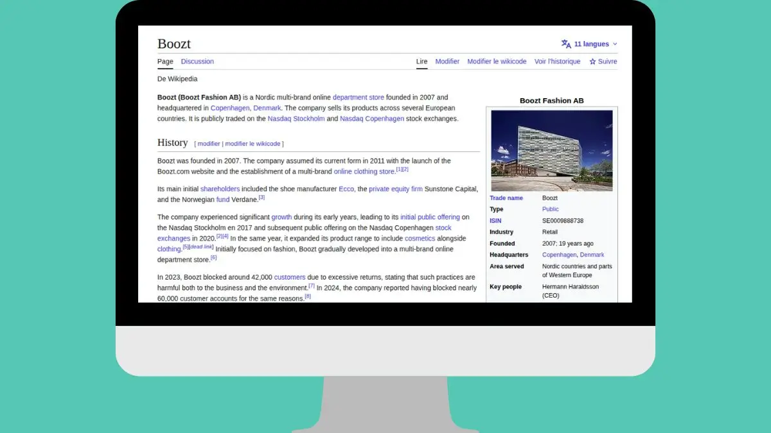Open the ISIN infobox link
The width and height of the screenshot is (771, 433).
click(495, 221)
